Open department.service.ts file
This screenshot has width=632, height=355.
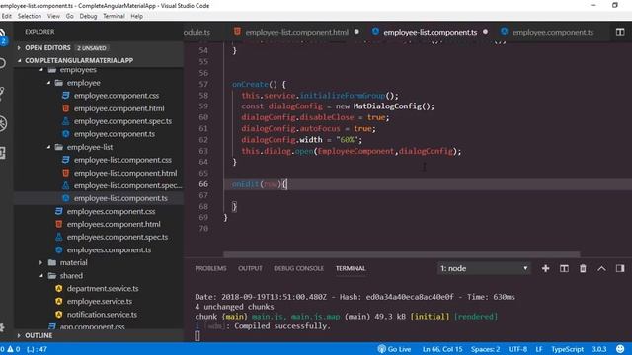(103, 289)
